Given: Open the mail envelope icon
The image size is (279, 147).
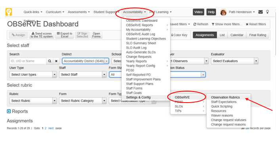Looking at the screenshot, I should click(x=260, y=12).
